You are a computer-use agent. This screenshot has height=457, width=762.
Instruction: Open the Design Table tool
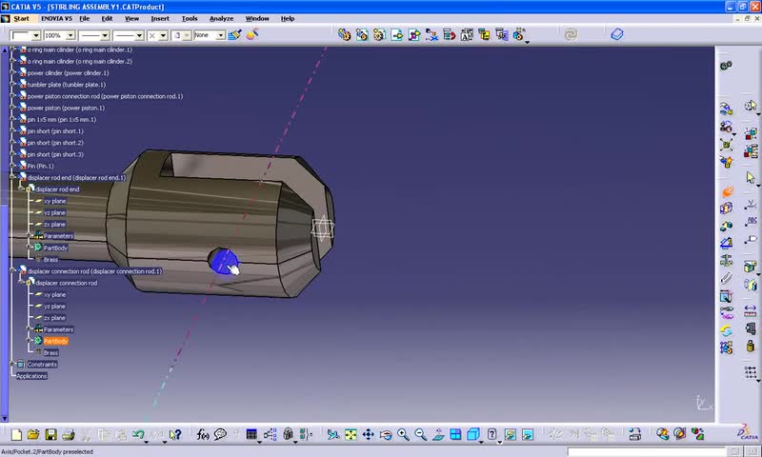pos(251,434)
